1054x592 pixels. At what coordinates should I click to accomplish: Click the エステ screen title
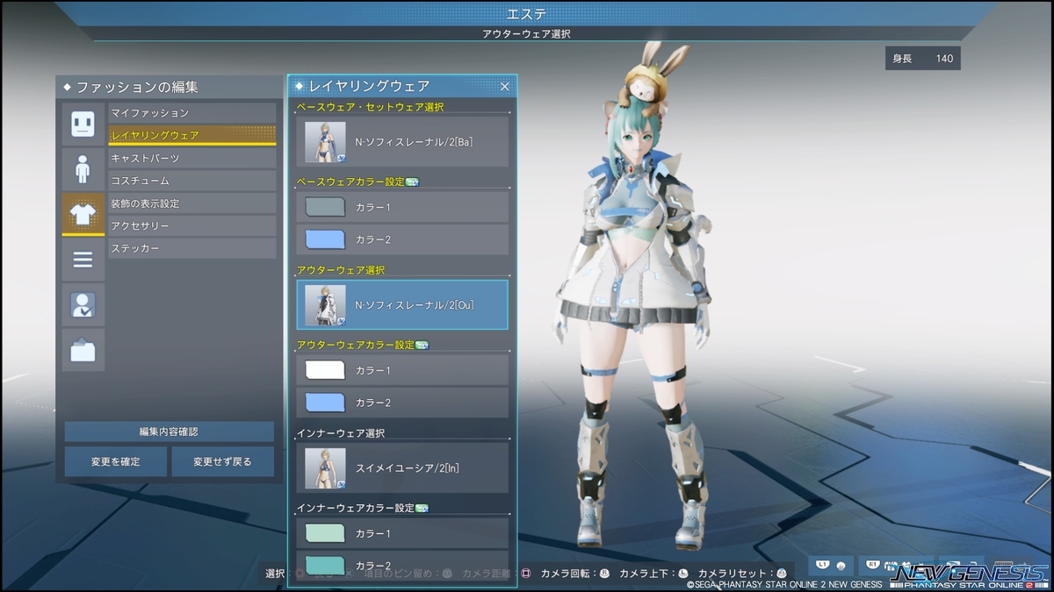click(527, 13)
